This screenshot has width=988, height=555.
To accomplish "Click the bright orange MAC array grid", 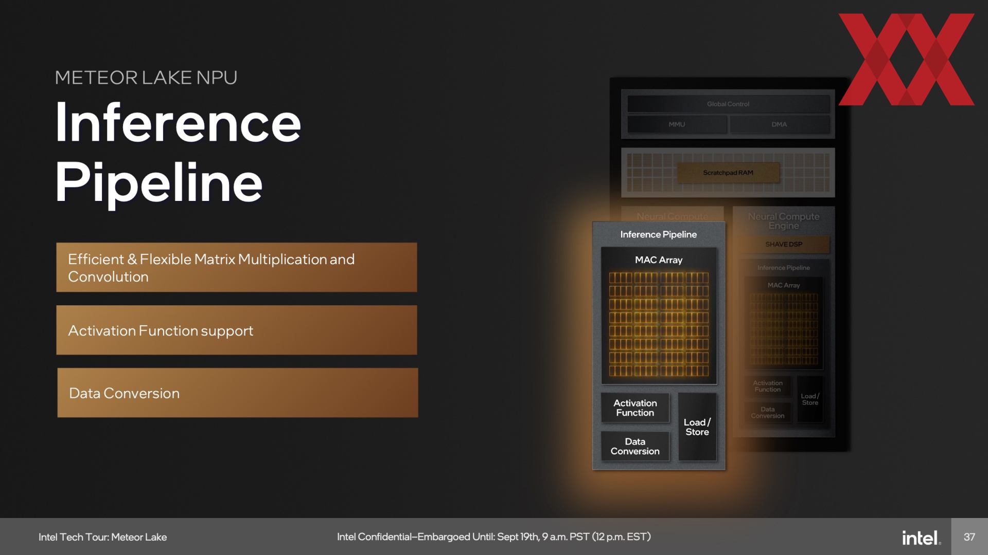I will pos(659,324).
